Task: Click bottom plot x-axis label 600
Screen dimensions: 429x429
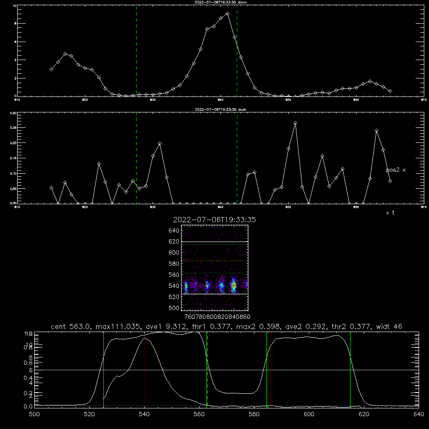Action: pos(309,414)
